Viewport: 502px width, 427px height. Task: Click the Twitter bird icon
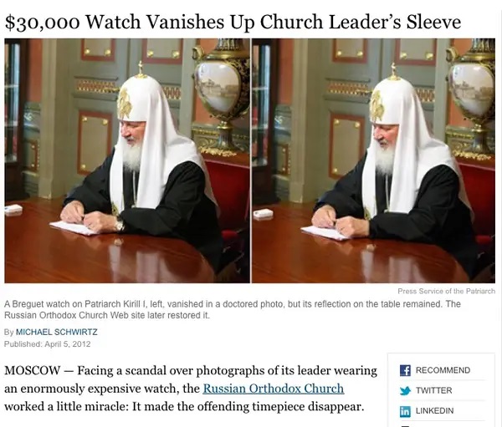point(405,390)
